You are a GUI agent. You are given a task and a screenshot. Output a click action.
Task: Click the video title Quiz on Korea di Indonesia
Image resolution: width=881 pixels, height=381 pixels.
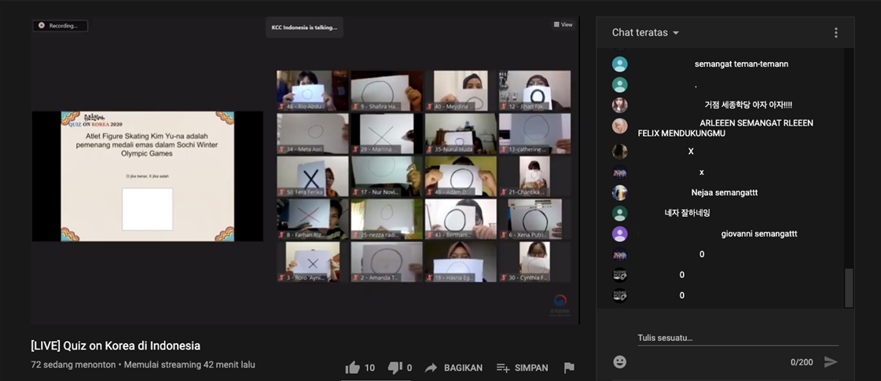coord(116,346)
